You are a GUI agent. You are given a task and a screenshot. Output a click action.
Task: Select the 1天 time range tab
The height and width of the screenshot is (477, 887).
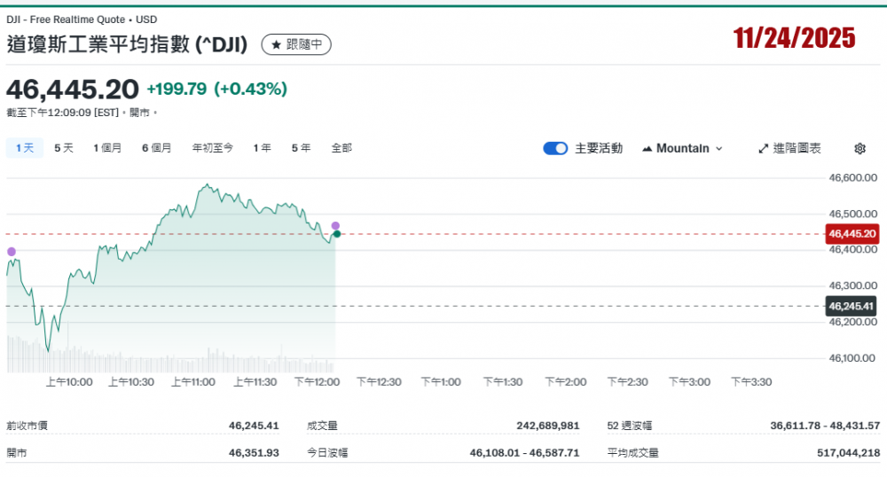coord(25,148)
